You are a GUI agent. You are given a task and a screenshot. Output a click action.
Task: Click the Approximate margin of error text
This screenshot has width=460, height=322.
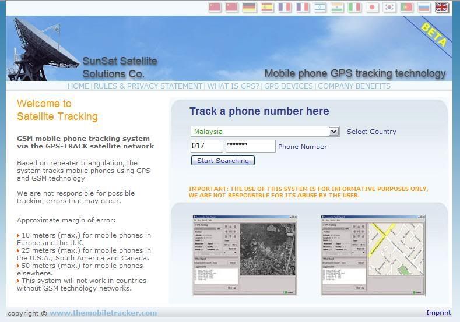pyautogui.click(x=66, y=220)
